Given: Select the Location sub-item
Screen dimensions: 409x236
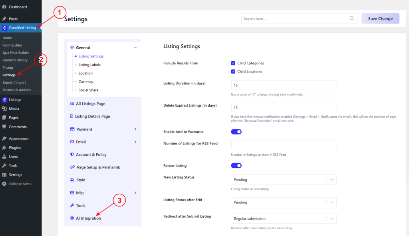Looking at the screenshot, I should 85,73.
